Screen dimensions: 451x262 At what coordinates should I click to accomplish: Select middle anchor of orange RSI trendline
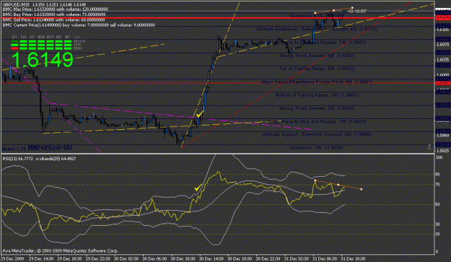[338, 185]
